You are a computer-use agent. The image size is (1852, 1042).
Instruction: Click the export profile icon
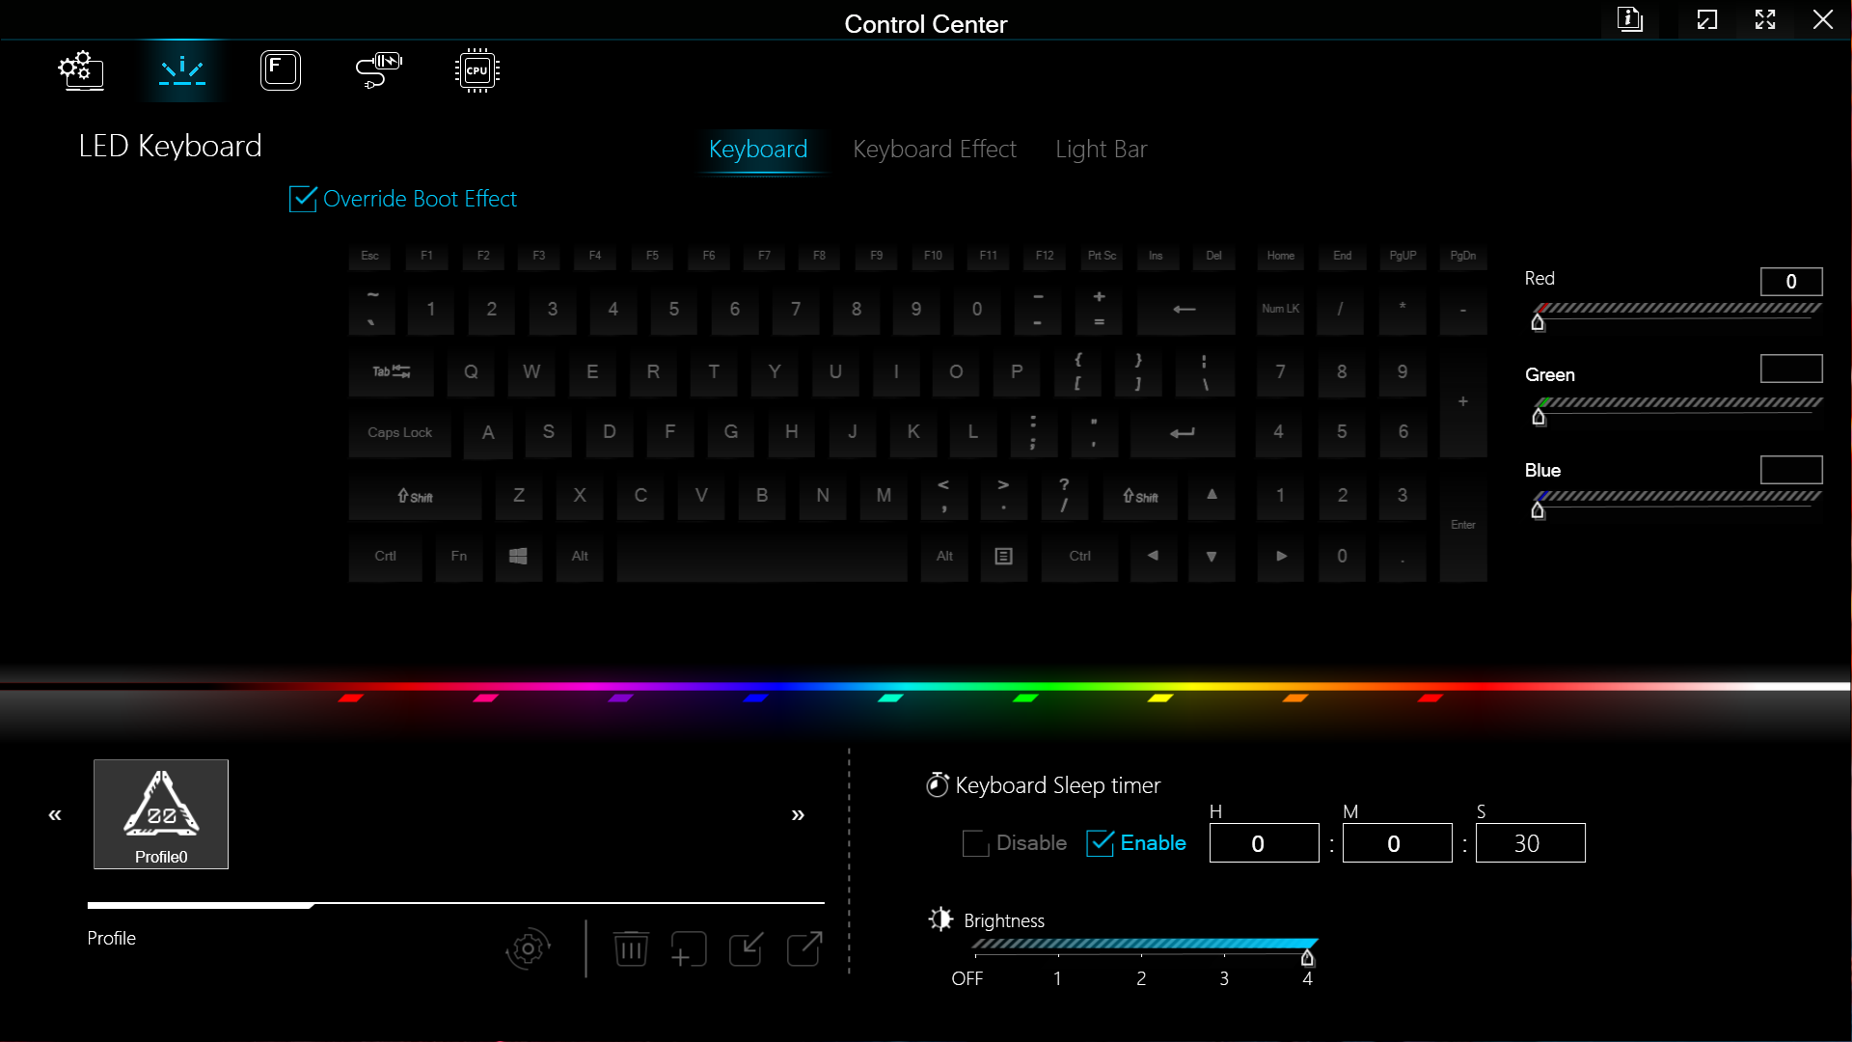[804, 949]
